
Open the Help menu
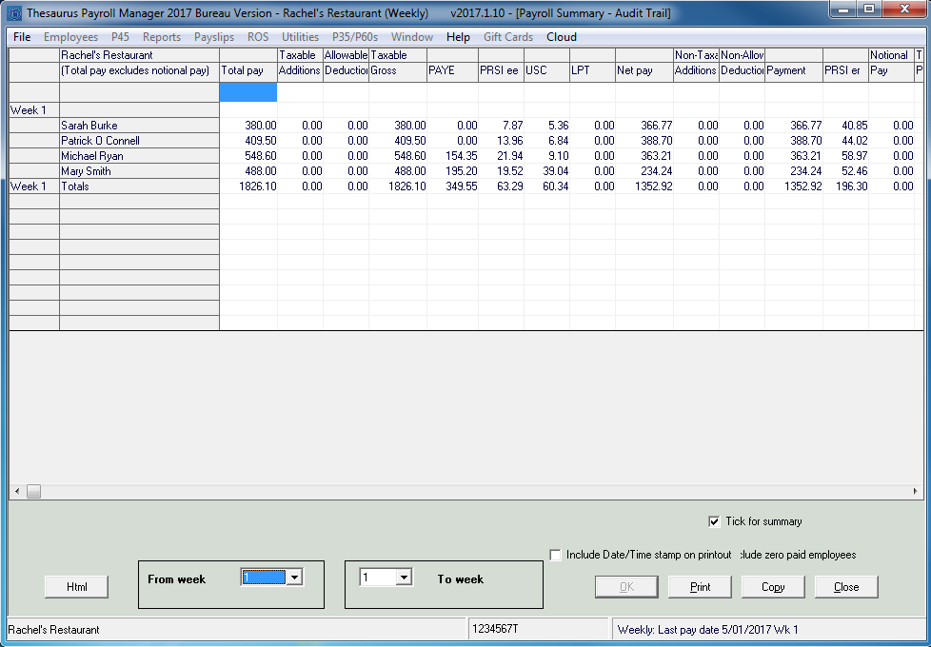(x=458, y=37)
